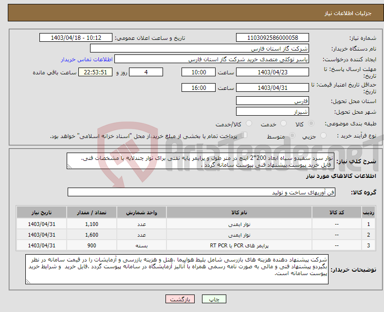This screenshot has width=384, height=312.
Task: Click نوار ایمنی in row 1
Action: coord(239,224)
